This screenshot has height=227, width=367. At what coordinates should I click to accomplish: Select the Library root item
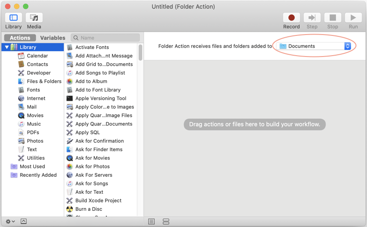click(x=33, y=47)
